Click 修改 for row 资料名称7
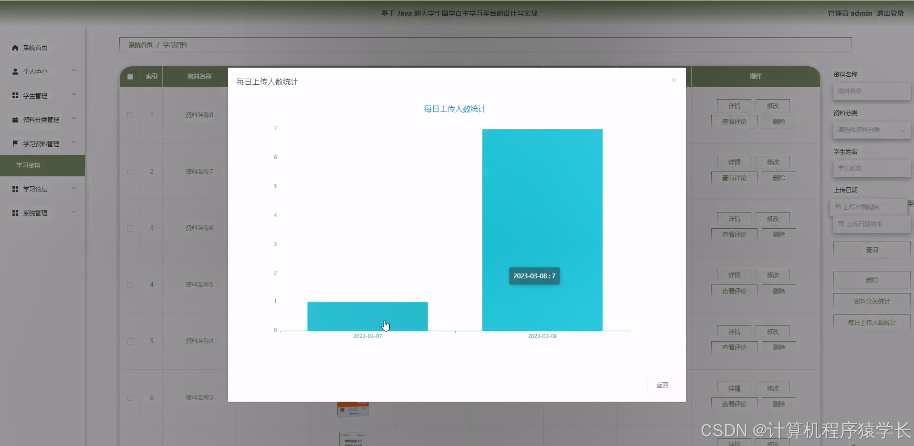Viewport: 914px width, 446px height. (773, 162)
